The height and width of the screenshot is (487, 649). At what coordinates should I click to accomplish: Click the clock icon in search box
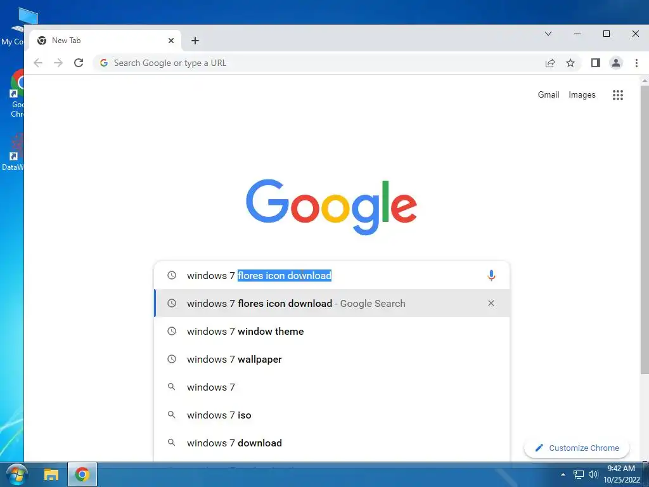click(x=171, y=275)
